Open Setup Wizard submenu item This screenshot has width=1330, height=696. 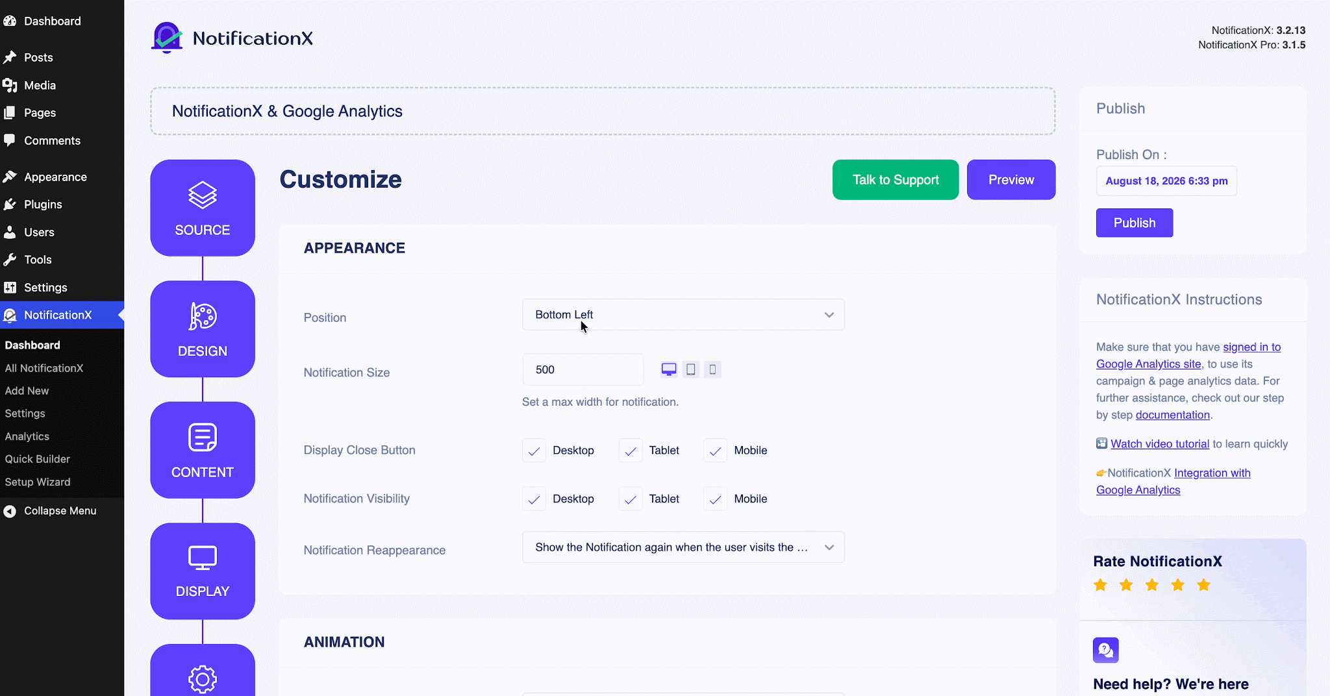(x=38, y=482)
